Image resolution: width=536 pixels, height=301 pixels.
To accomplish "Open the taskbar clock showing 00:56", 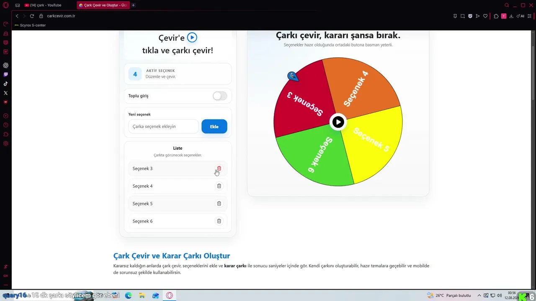I will pos(512,295).
